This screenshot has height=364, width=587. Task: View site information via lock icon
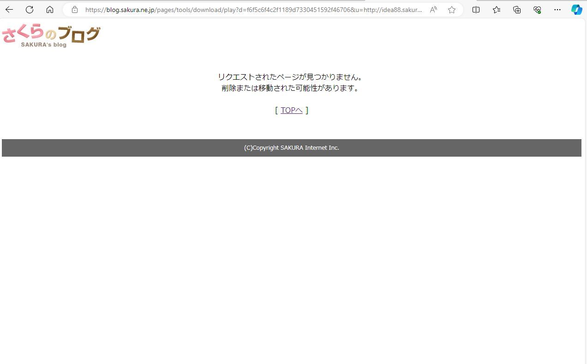pyautogui.click(x=75, y=10)
